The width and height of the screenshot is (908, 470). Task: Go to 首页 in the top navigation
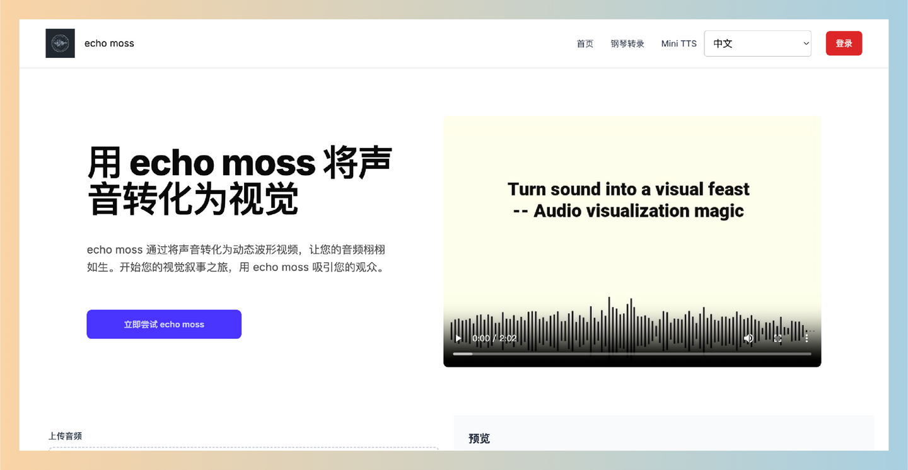click(585, 43)
